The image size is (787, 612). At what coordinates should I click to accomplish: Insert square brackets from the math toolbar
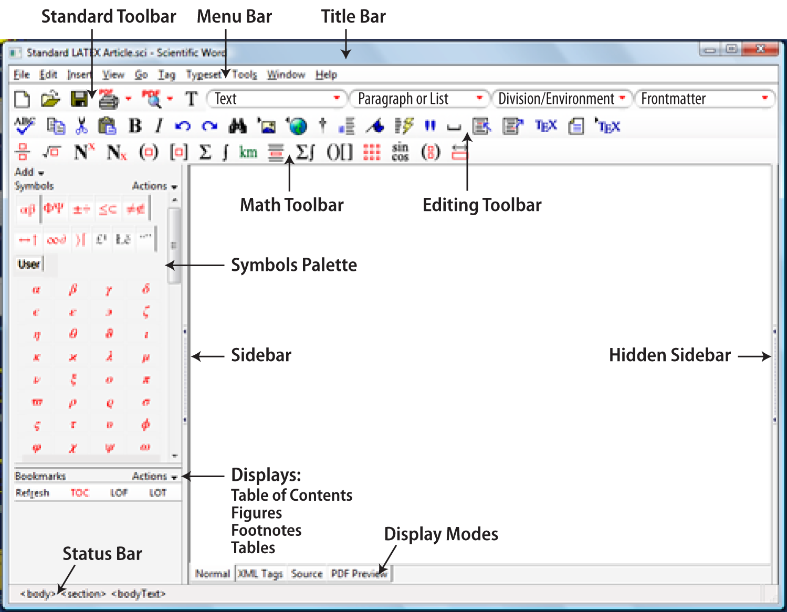tap(179, 152)
